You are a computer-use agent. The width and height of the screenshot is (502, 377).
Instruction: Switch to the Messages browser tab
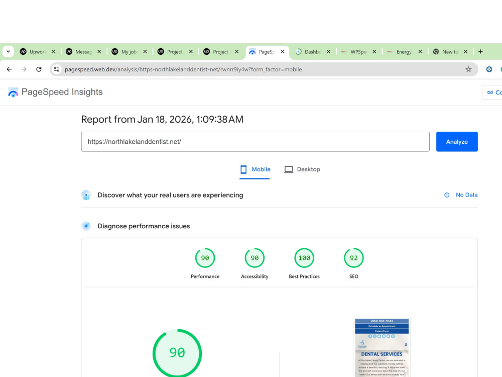tap(79, 52)
